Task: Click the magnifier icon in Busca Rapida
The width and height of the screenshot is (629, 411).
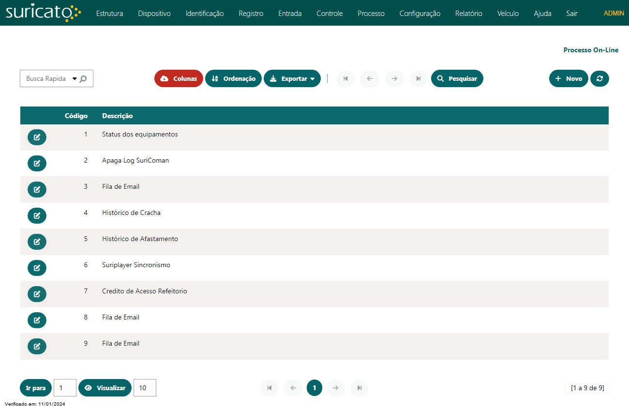Action: point(83,79)
